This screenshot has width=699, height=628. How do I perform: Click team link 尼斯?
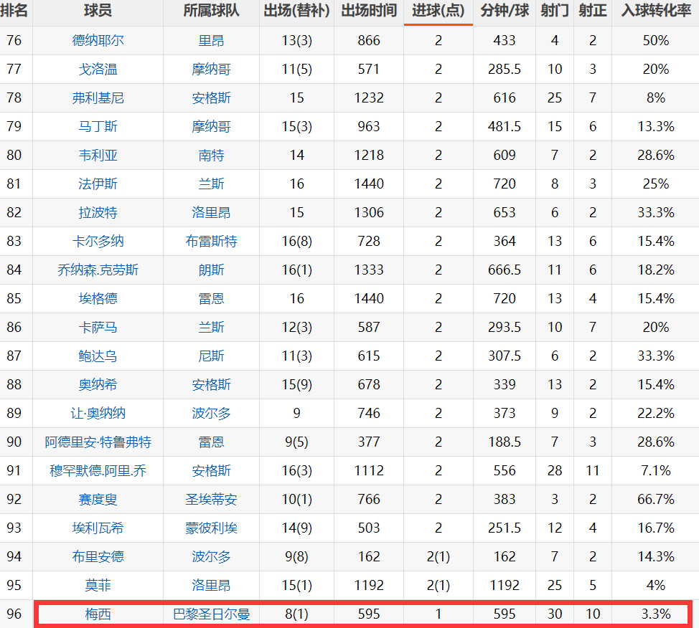tap(211, 356)
